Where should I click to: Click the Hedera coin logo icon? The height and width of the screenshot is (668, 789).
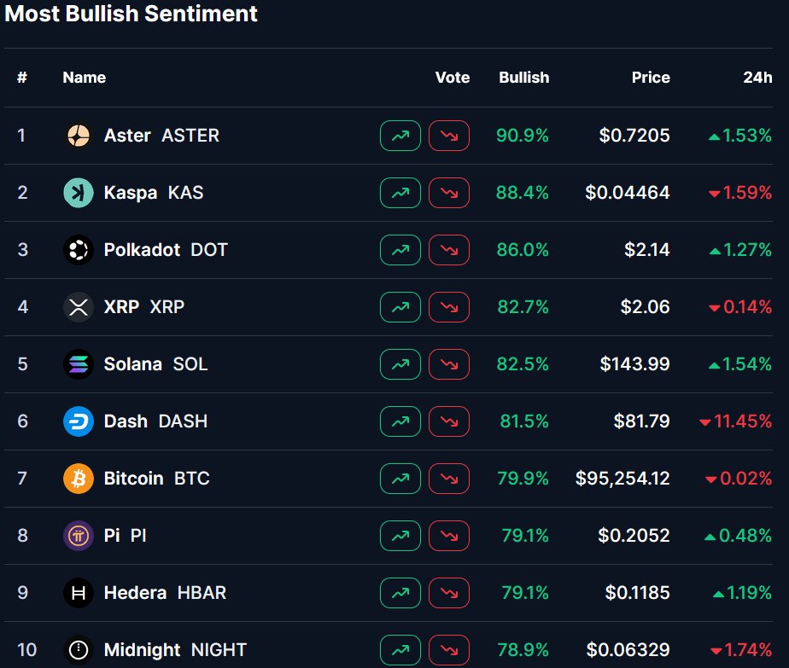[x=79, y=593]
